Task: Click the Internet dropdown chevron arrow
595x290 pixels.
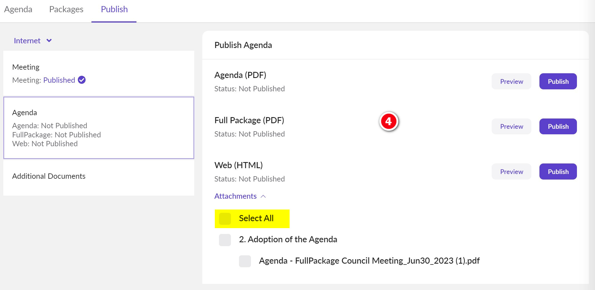Action: (49, 41)
